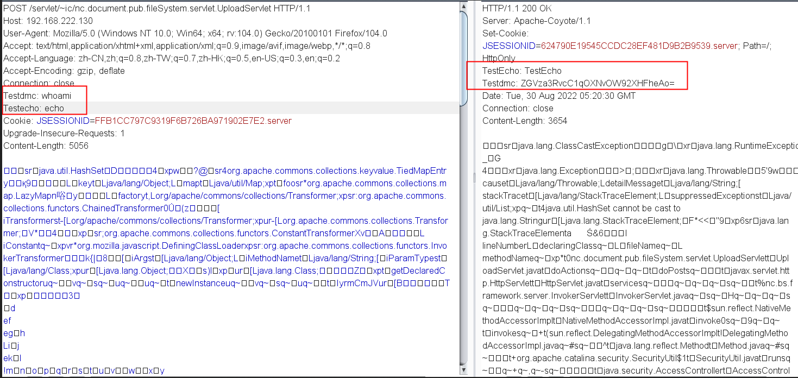Select the TestEcho: TestEcho response header

[x=522, y=71]
